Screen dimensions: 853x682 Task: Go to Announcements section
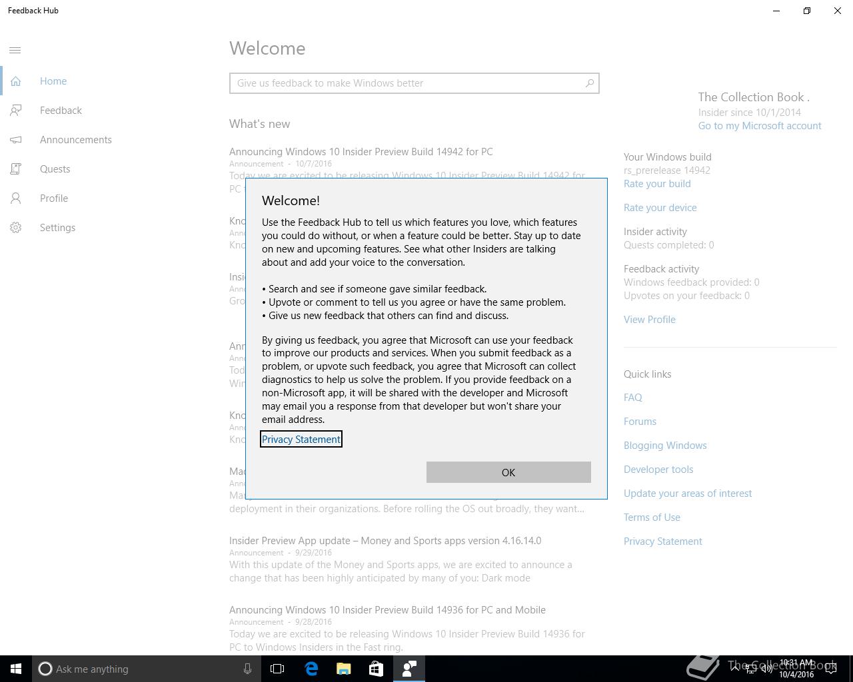pyautogui.click(x=75, y=140)
